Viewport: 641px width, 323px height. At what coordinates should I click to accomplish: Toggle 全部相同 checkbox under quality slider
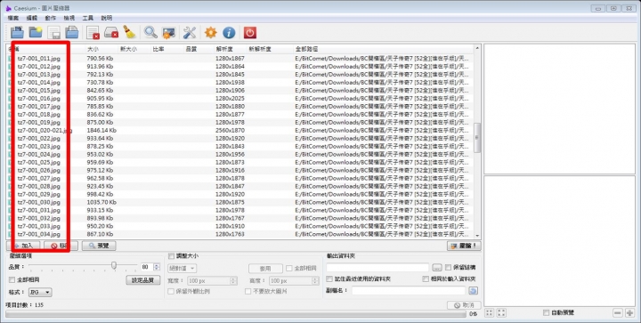12,279
